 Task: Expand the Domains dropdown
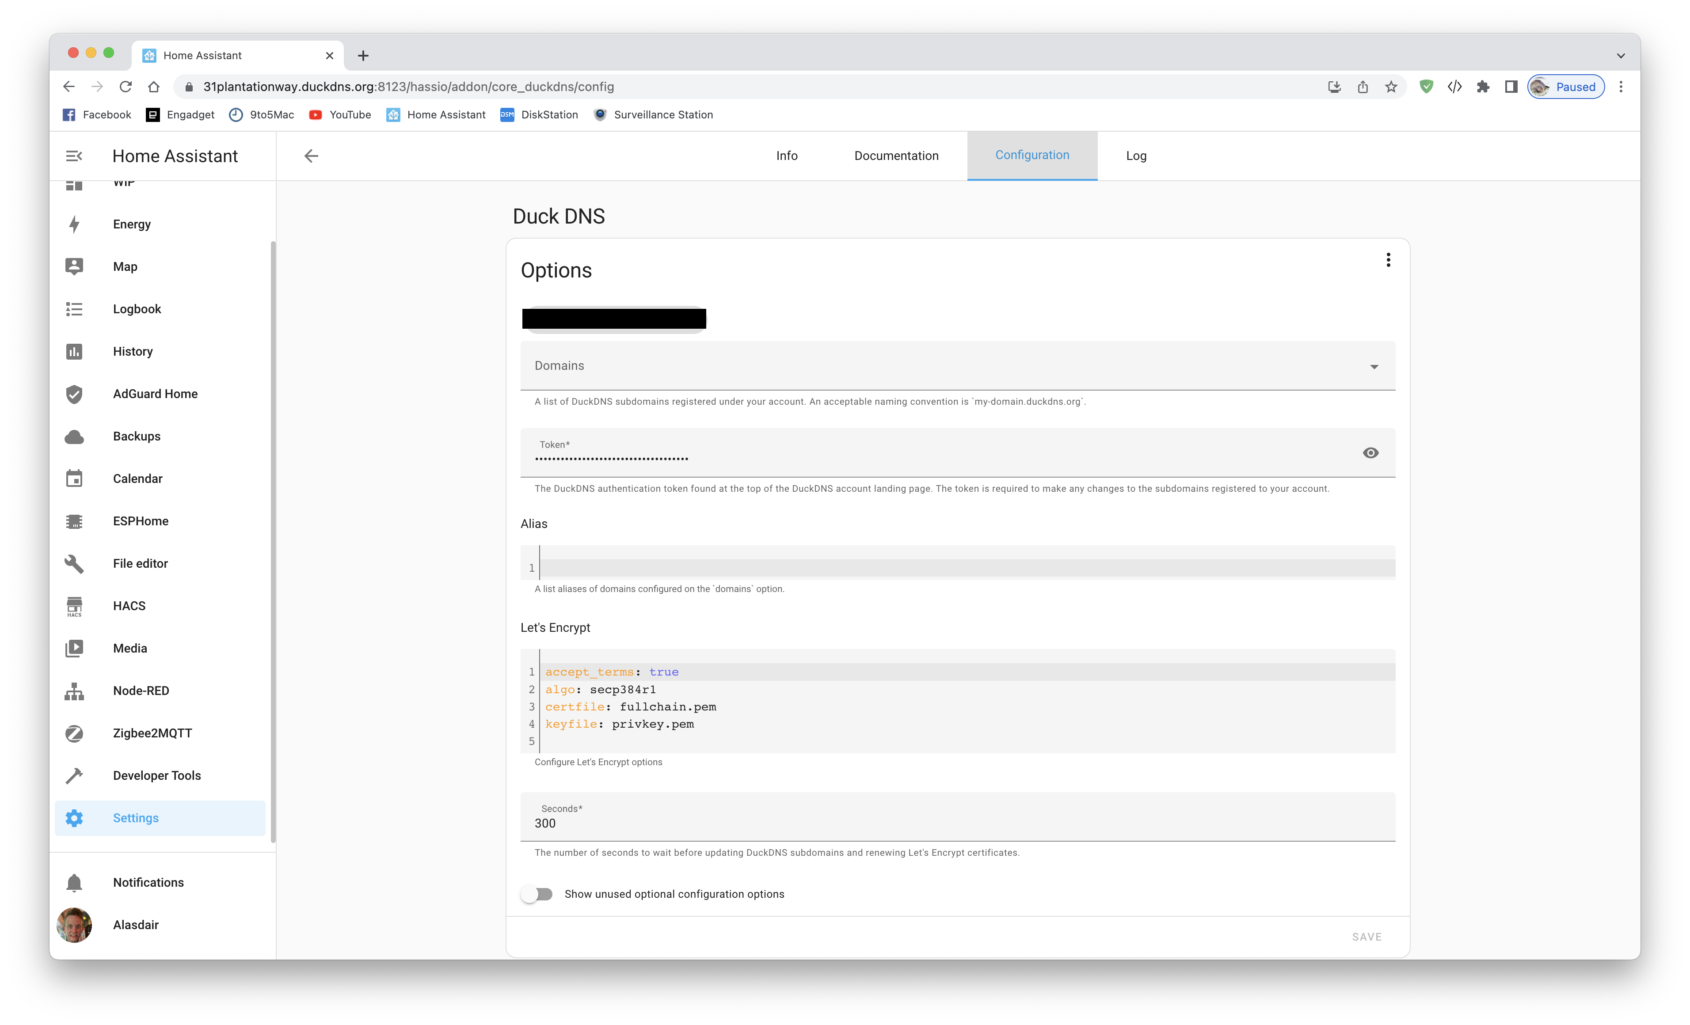click(x=1374, y=366)
